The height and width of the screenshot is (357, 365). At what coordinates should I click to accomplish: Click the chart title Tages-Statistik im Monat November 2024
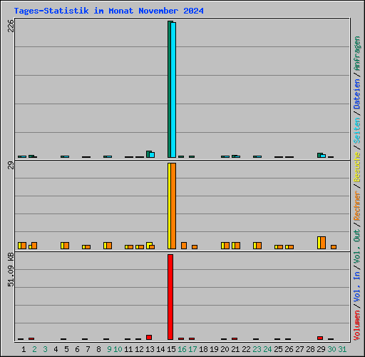click(108, 11)
